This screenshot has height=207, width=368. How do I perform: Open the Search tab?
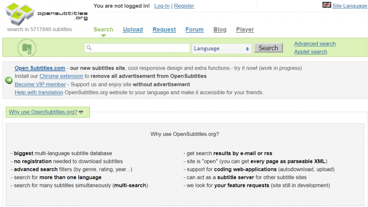pos(103,29)
